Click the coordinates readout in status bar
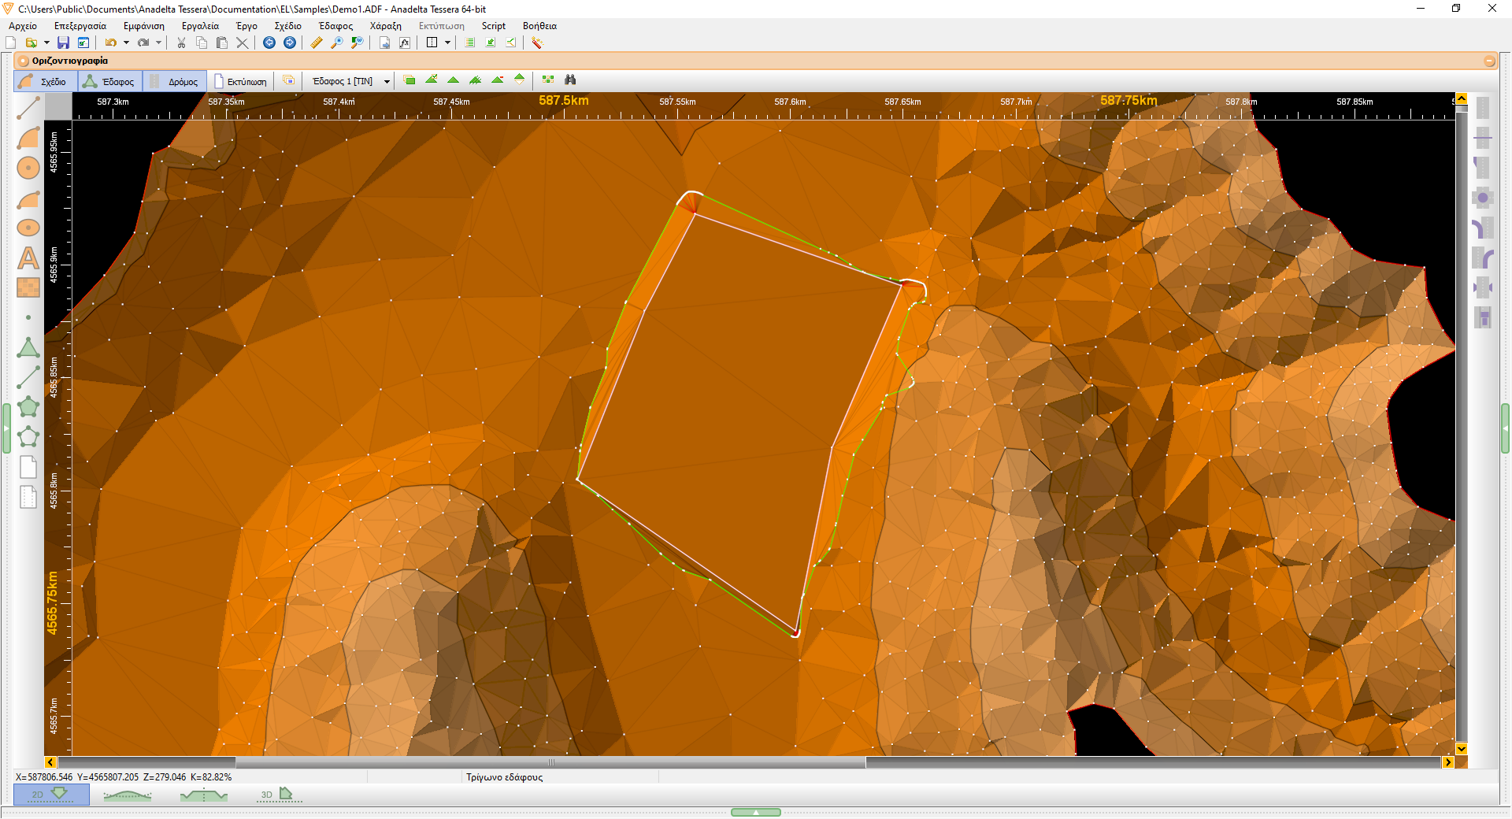Screen dimensions: 1512x819 click(x=124, y=777)
